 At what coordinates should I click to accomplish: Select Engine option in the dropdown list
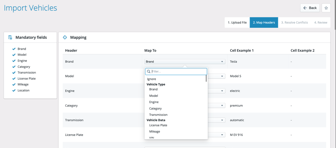coord(154,102)
